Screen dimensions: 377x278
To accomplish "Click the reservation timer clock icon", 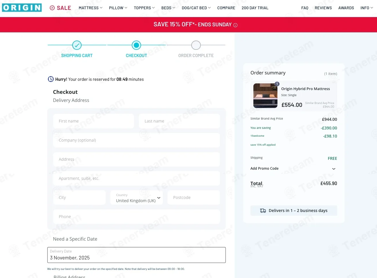I will (51, 79).
